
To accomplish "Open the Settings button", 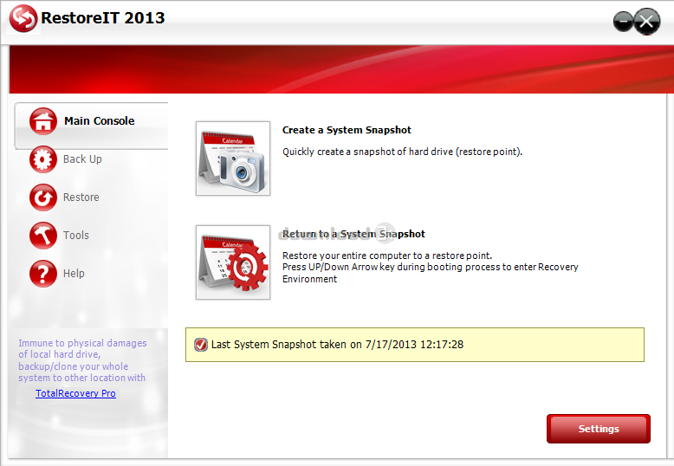I will (x=599, y=429).
